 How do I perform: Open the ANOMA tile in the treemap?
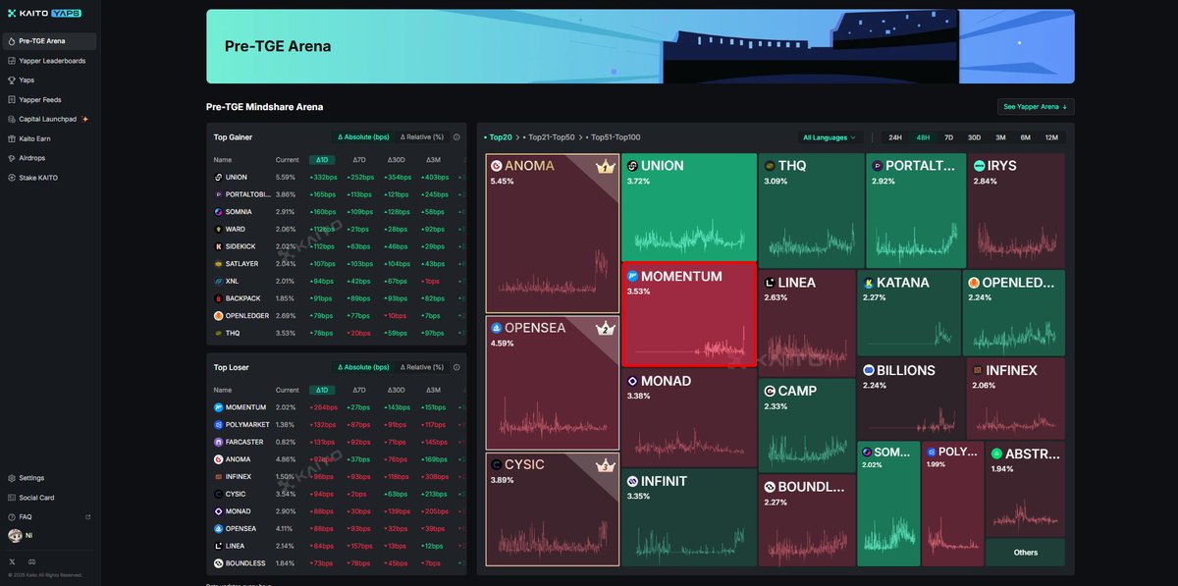[x=552, y=234]
